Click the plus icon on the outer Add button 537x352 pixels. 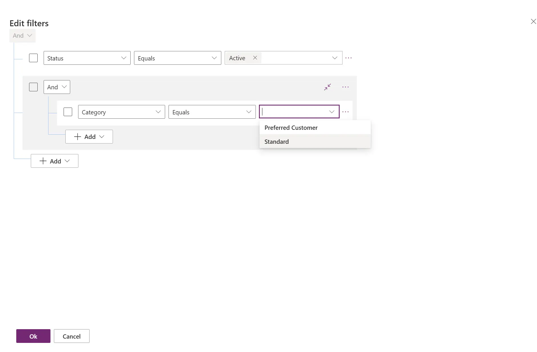pos(43,161)
